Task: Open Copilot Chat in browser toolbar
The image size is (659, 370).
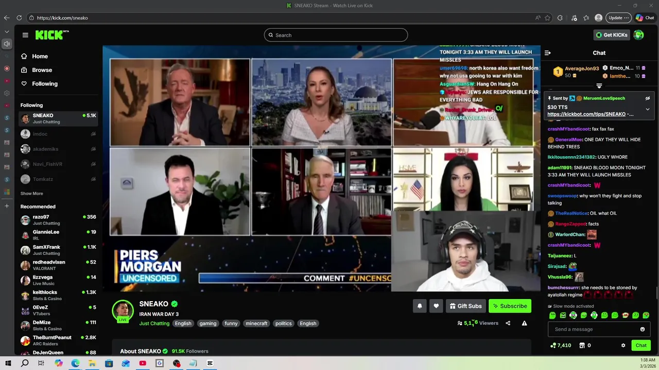Action: (x=645, y=18)
